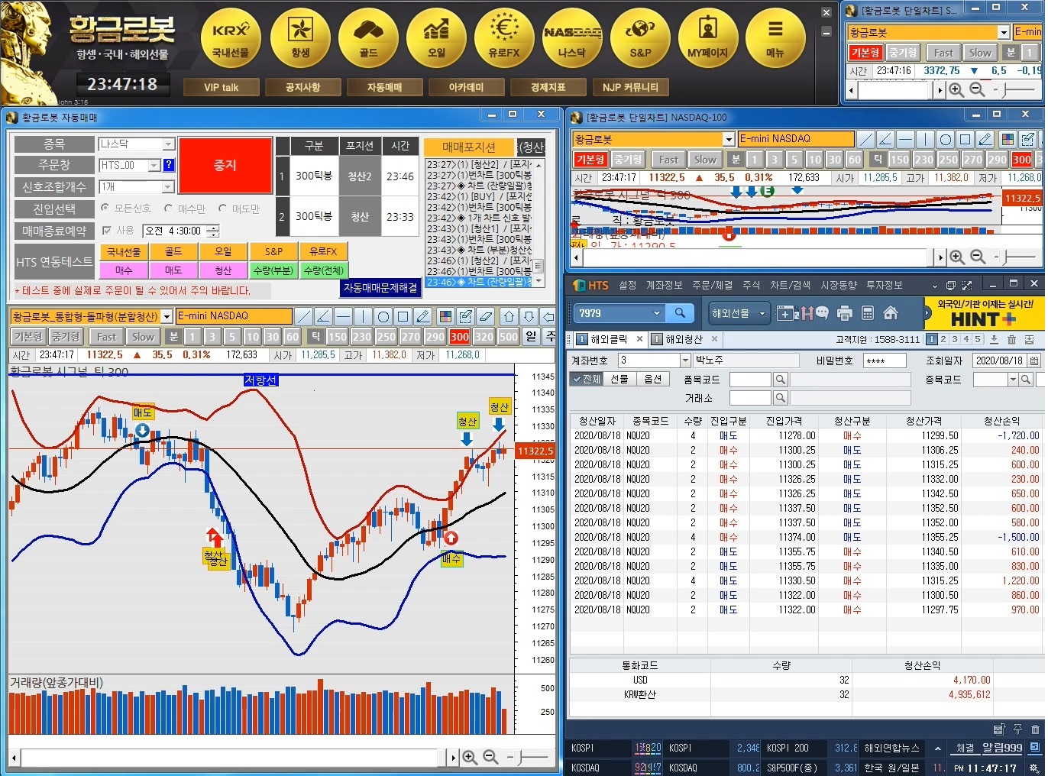Expand the 주문창 HTS_00 dropdown
Viewport: 1048px width, 776px height.
point(154,165)
